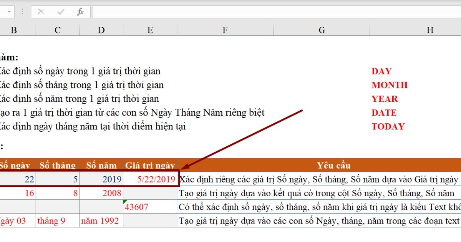This screenshot has height=242, width=461.
Task: Click inside the formula bar input field
Action: (x=230, y=12)
